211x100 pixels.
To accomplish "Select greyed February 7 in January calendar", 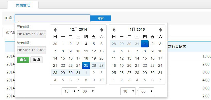I will [160, 80].
